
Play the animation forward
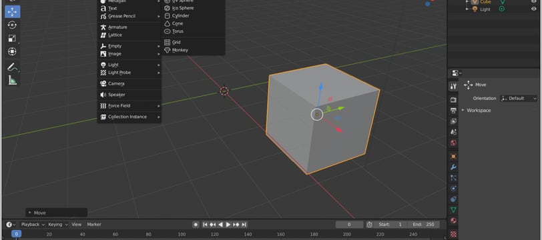tap(228, 225)
